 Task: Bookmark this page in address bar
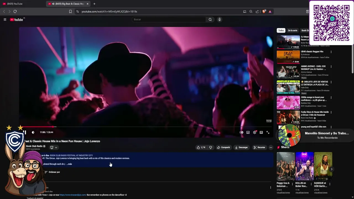(70, 12)
